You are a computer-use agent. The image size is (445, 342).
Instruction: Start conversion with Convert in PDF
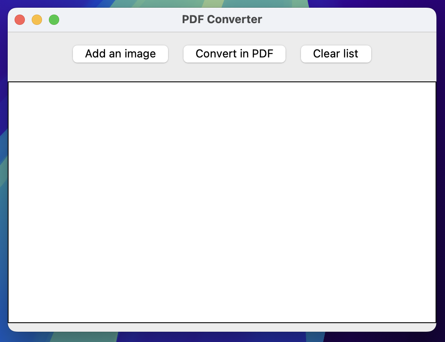point(235,54)
